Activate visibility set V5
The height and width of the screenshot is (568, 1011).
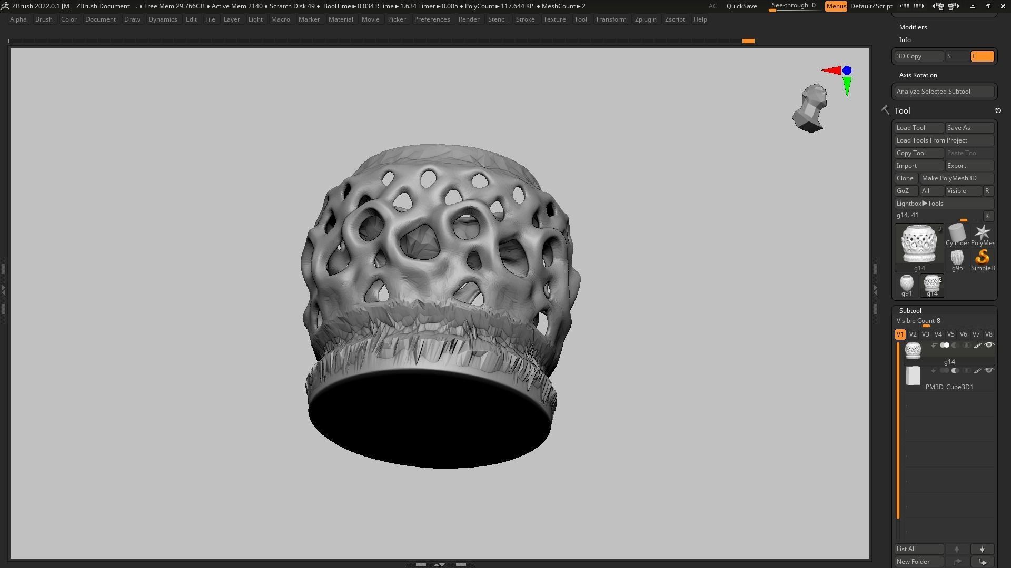[x=950, y=334]
